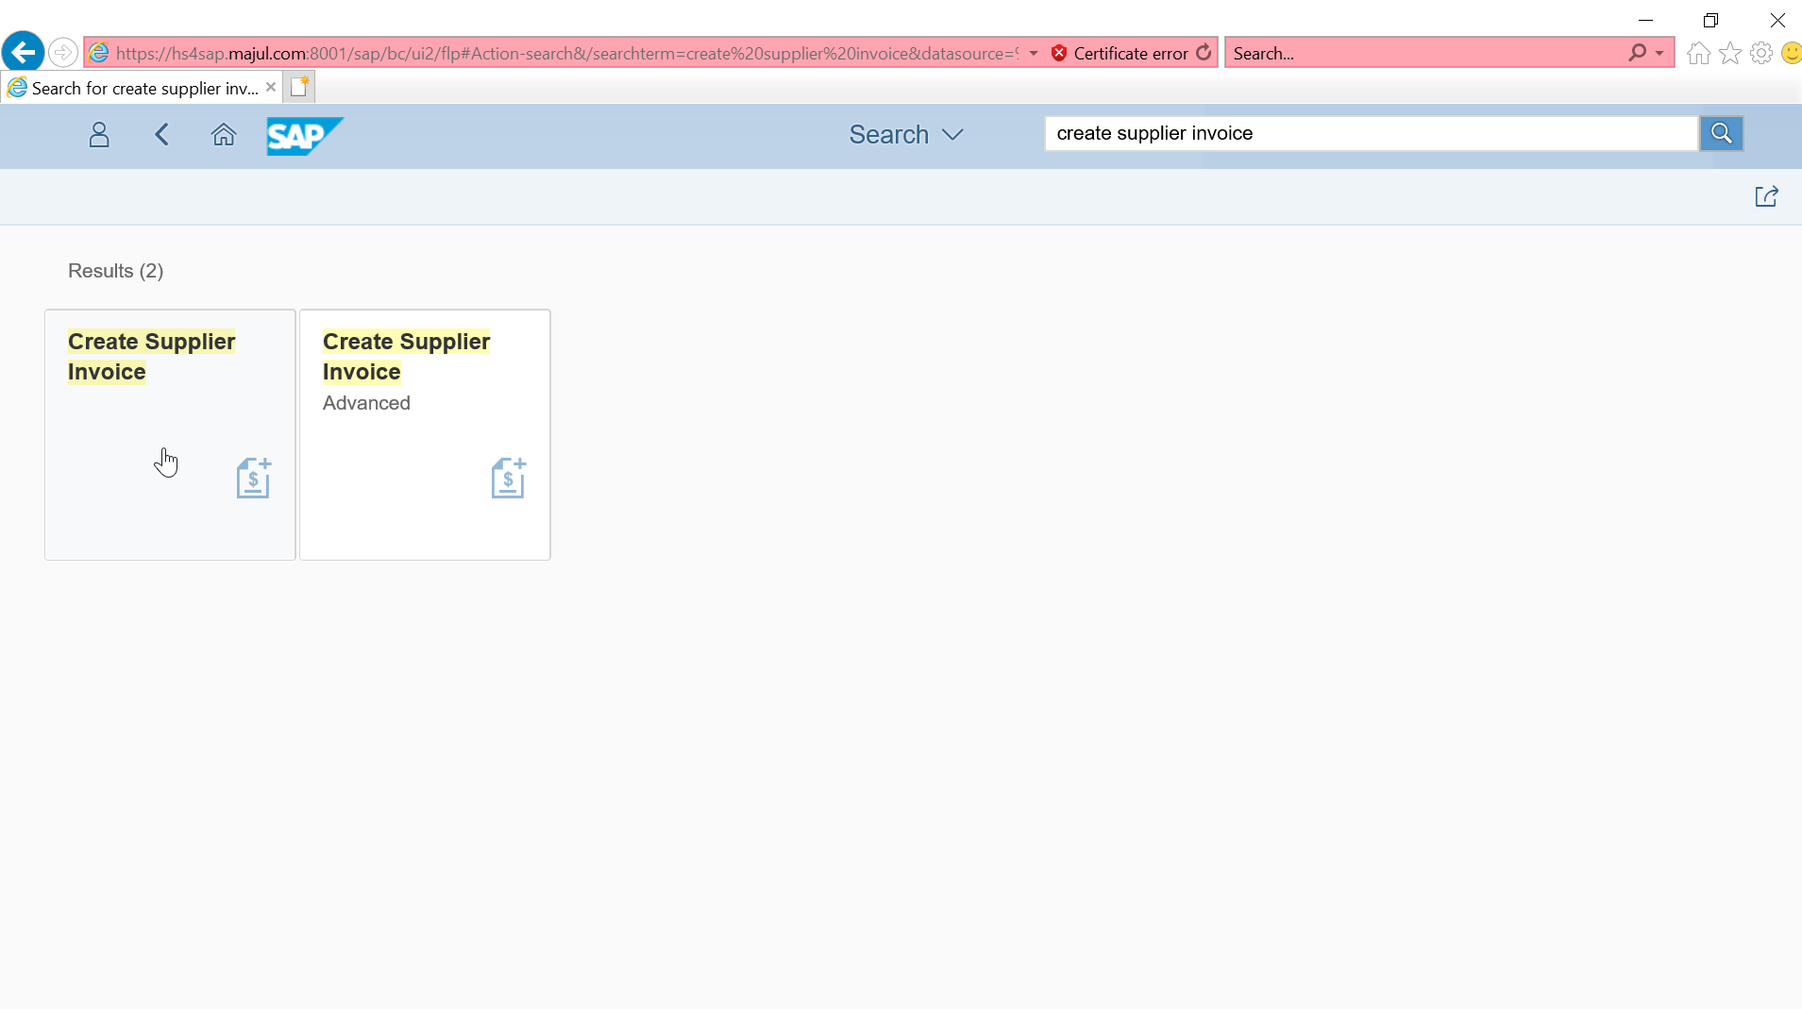Open the Create Supplier Invoice tile
1802x1009 pixels.
click(169, 434)
